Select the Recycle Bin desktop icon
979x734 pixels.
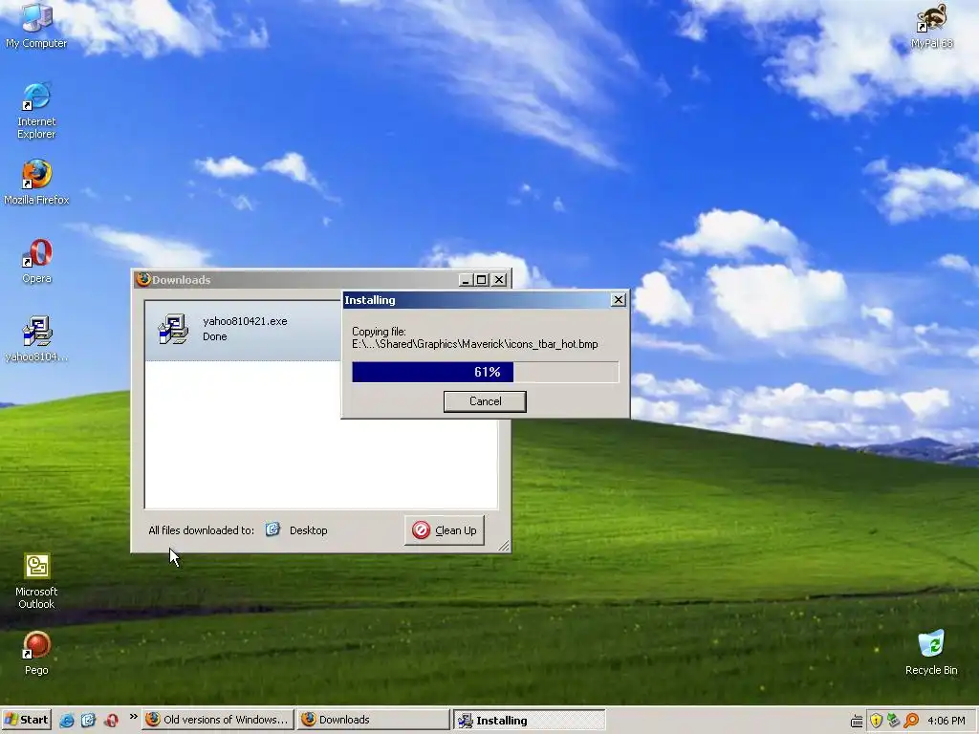click(x=931, y=653)
